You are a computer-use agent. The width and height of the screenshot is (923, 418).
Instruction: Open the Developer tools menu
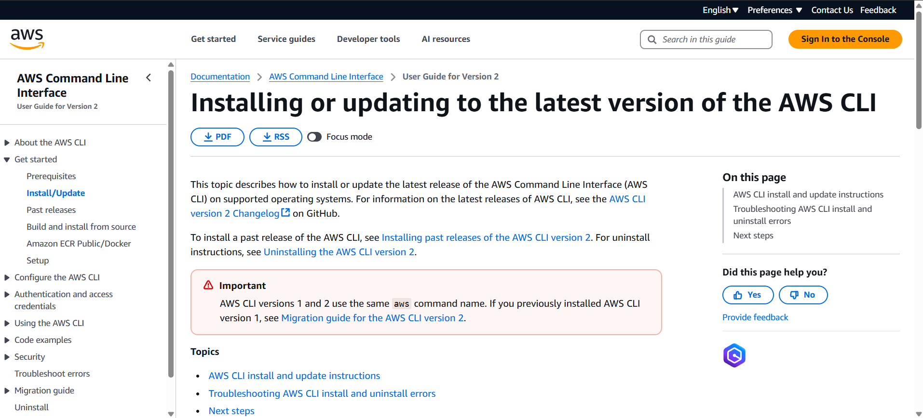[368, 39]
